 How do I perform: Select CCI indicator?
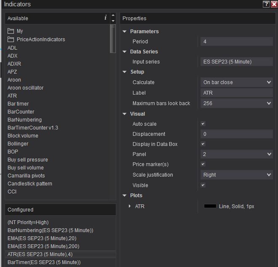coord(12,192)
